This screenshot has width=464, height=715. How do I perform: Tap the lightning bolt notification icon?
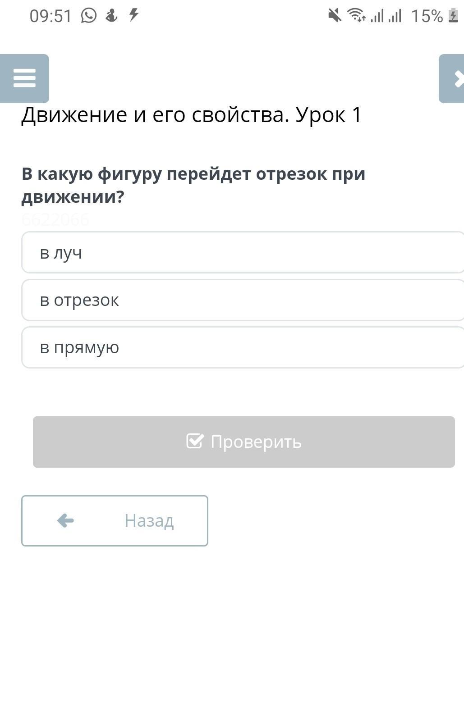click(133, 15)
